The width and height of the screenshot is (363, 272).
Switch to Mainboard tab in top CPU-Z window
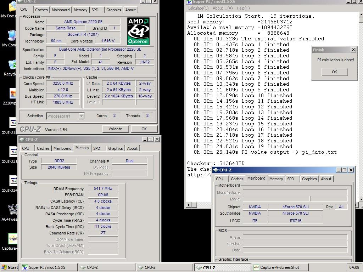point(61,10)
